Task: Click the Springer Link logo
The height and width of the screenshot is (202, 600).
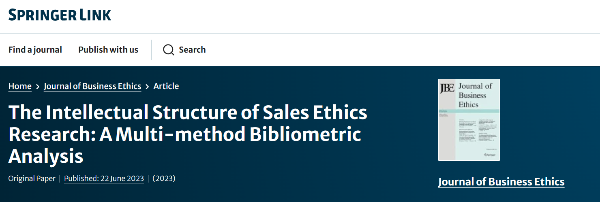Action: 60,15
